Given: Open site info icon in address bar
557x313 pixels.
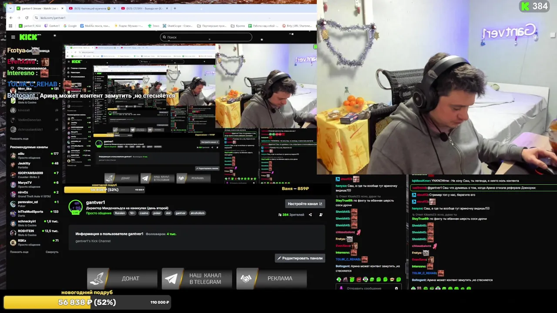Looking at the screenshot, I should click(x=37, y=18).
